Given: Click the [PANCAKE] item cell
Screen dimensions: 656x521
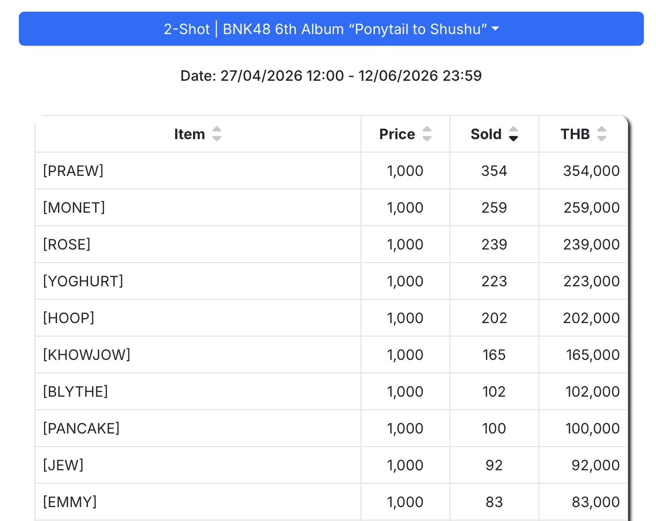Looking at the screenshot, I should (x=81, y=428).
